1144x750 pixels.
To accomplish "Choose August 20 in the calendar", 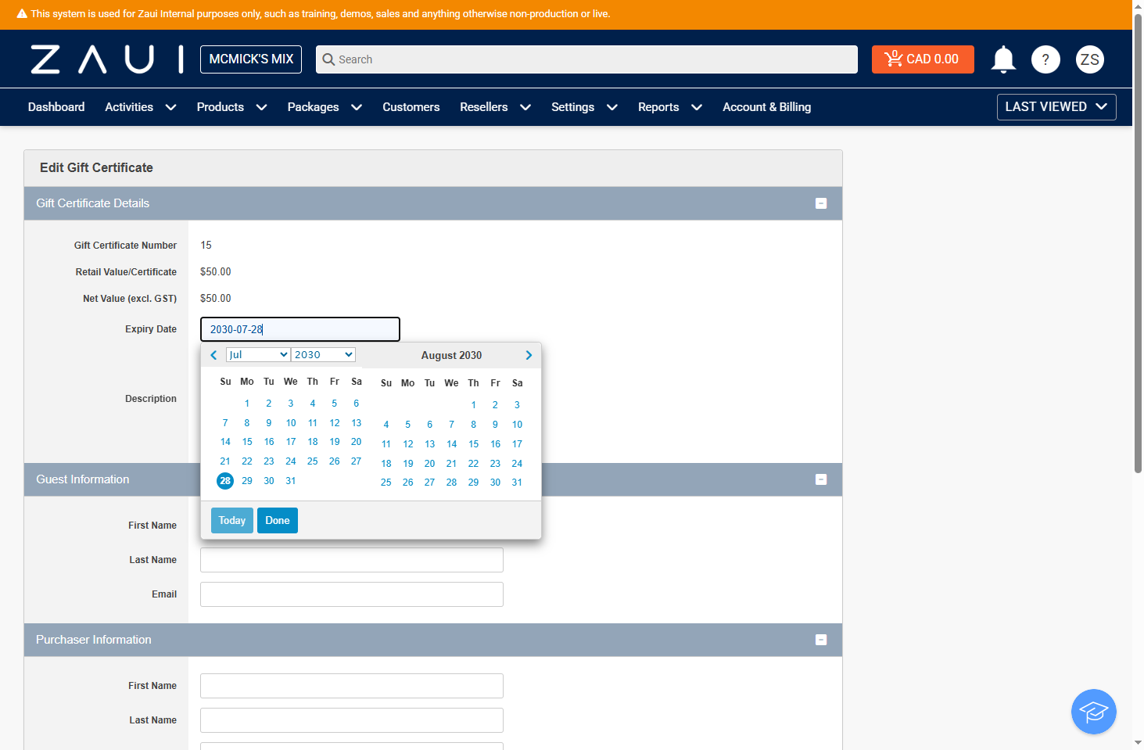I will tap(430, 464).
